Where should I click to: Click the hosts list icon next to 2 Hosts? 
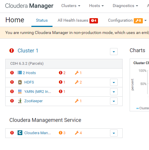20,73
